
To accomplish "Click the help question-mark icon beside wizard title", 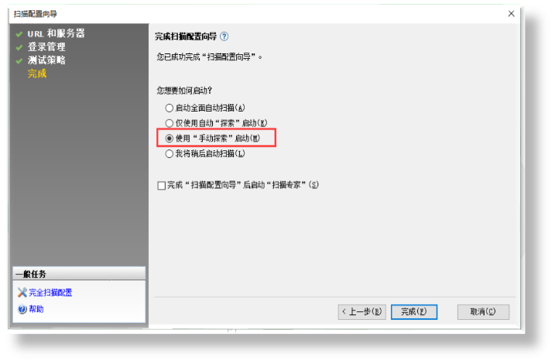I will [x=224, y=36].
